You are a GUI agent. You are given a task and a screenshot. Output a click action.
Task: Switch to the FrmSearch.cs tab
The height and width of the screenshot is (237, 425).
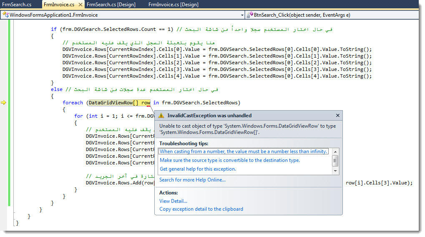[x=17, y=5]
